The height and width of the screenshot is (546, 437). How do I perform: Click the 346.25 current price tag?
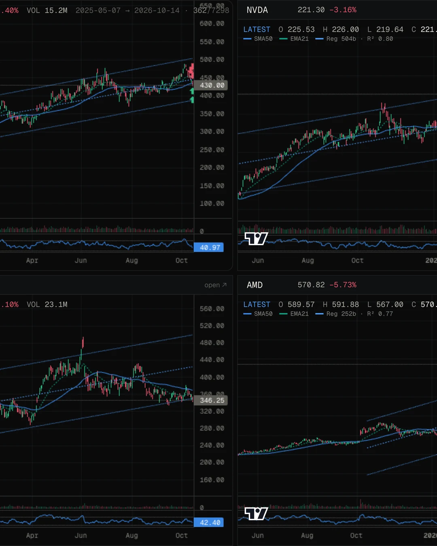211,400
